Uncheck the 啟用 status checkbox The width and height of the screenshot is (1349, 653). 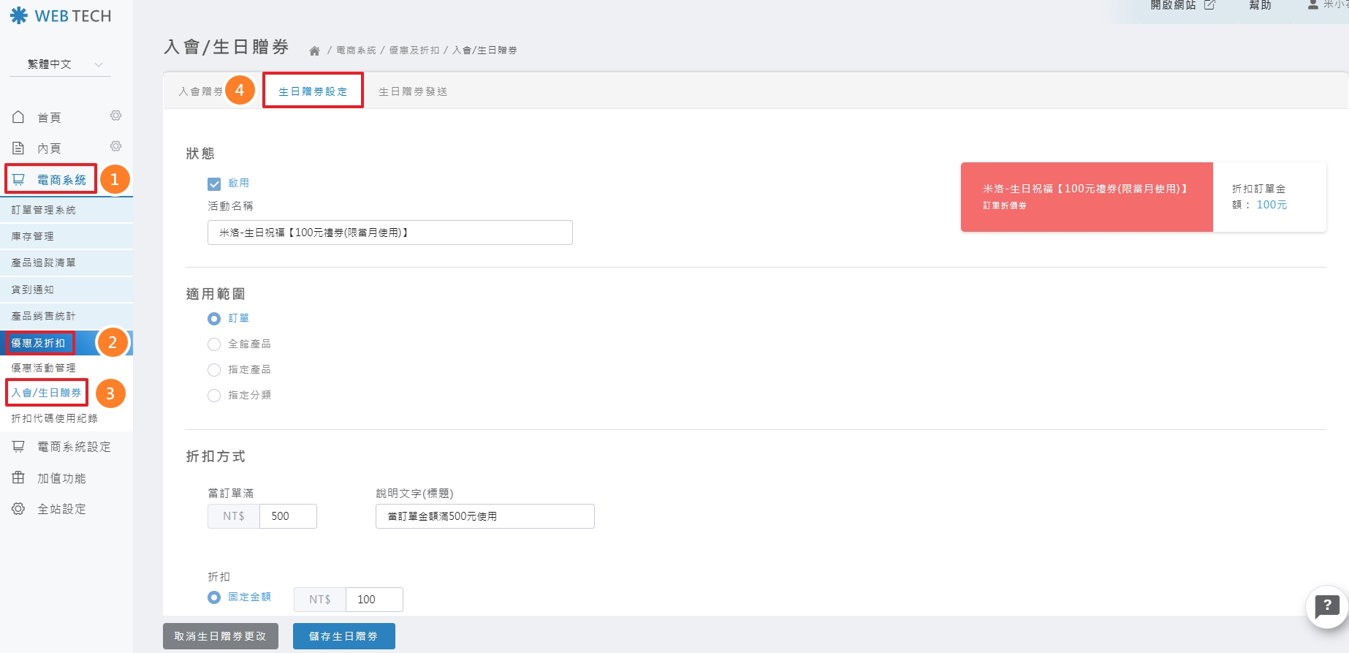pos(214,184)
